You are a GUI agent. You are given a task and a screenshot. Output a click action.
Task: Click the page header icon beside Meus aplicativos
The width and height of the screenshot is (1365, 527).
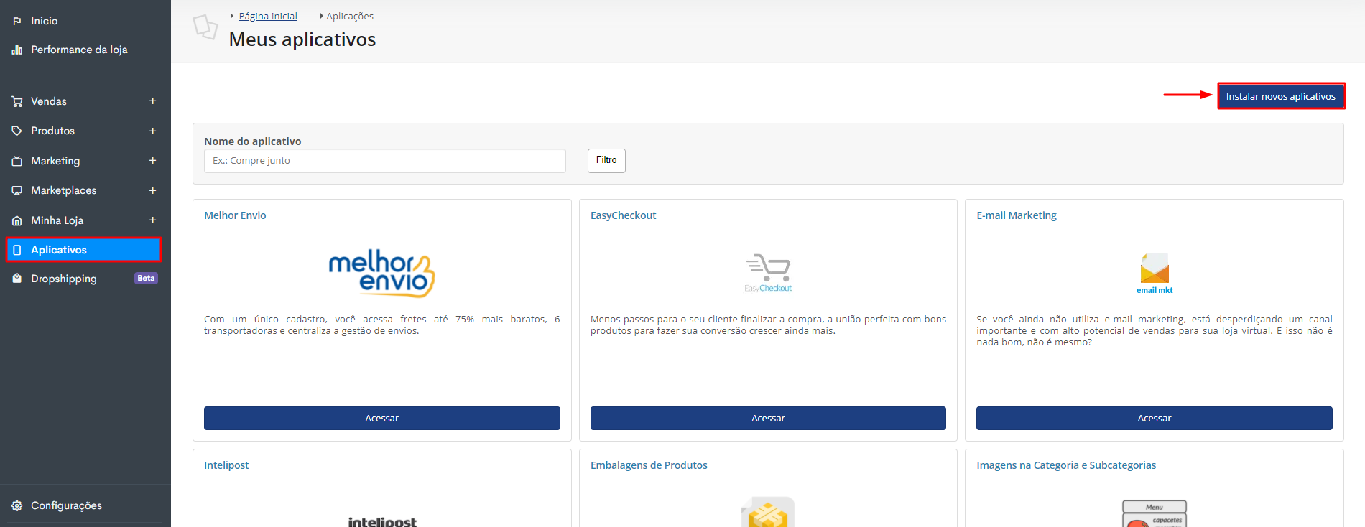(x=205, y=27)
